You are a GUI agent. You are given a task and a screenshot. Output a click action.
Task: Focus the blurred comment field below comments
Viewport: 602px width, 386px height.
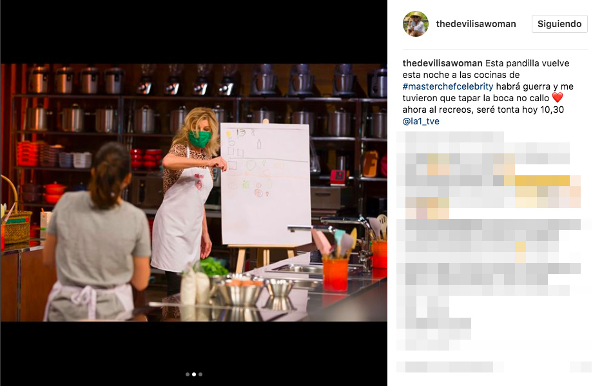(x=494, y=367)
